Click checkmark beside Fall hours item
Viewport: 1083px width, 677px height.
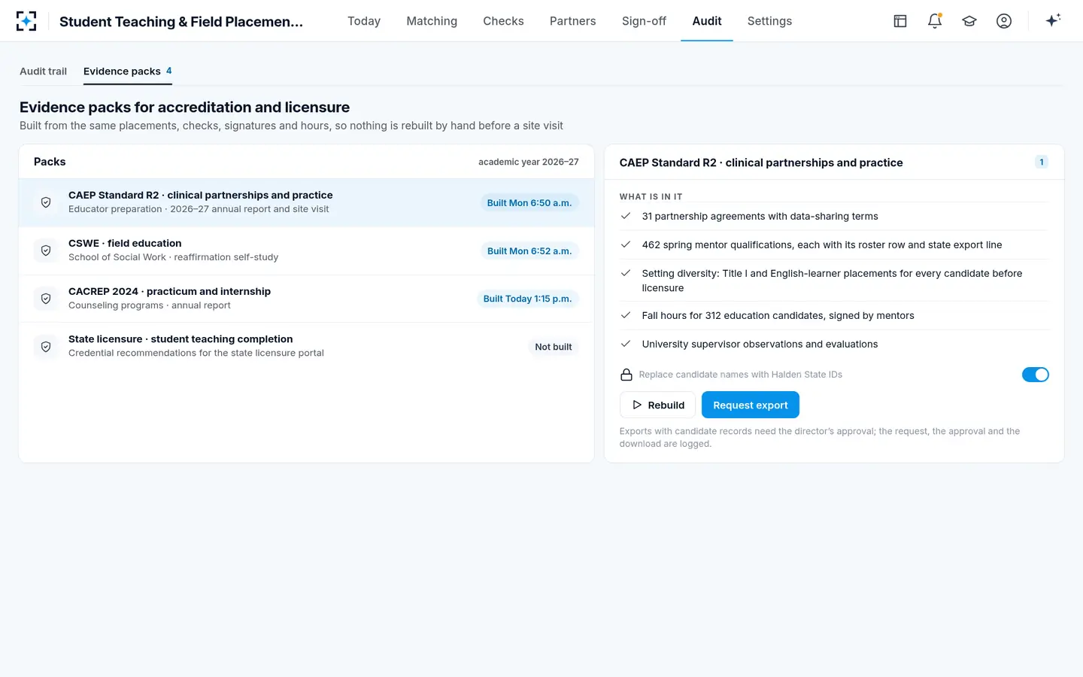click(x=626, y=315)
